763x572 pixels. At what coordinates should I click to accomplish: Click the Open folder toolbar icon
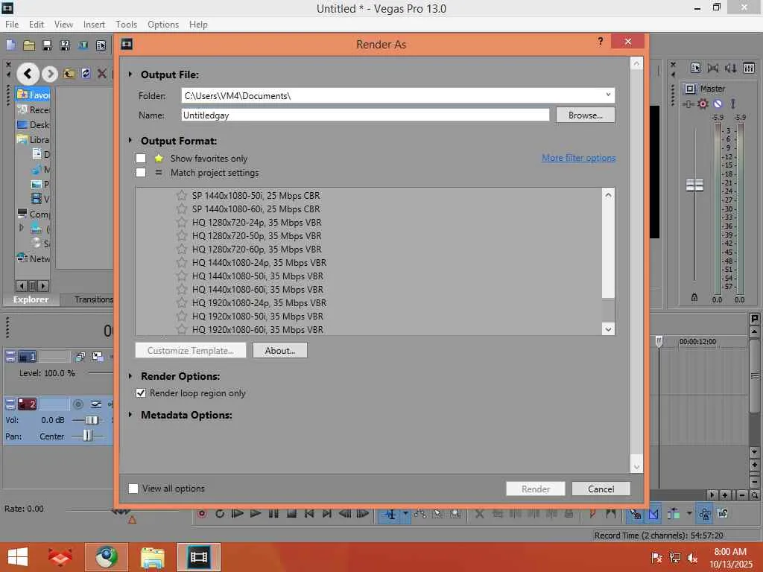coord(29,45)
